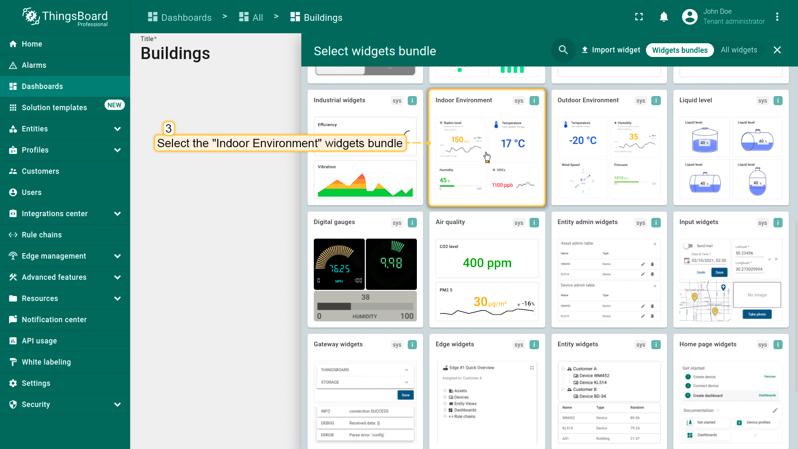Viewport: 798px width, 449px height.
Task: Open the user menu three-dots icon
Action: pos(777,17)
